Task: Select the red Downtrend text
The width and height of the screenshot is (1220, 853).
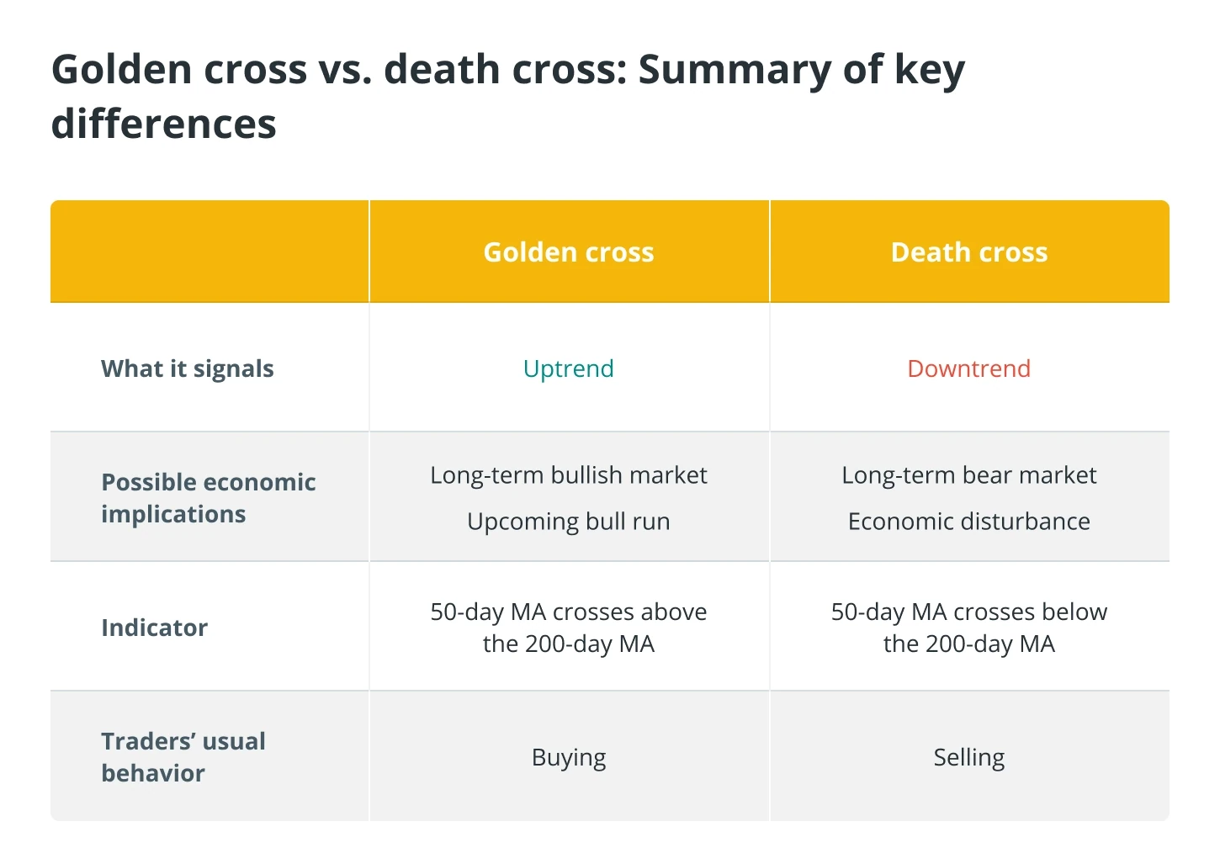Action: click(969, 368)
